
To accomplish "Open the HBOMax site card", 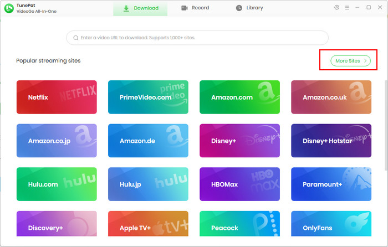I will [x=240, y=184].
